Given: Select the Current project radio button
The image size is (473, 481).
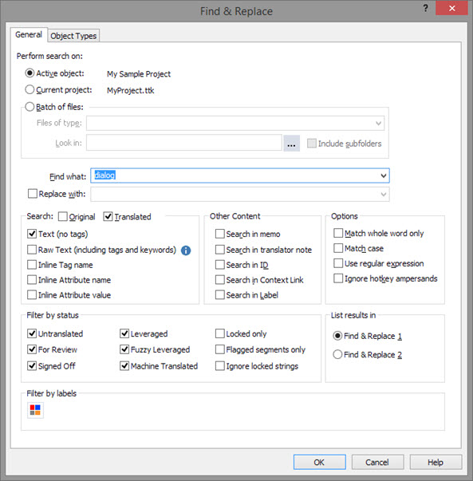Looking at the screenshot, I should [30, 89].
